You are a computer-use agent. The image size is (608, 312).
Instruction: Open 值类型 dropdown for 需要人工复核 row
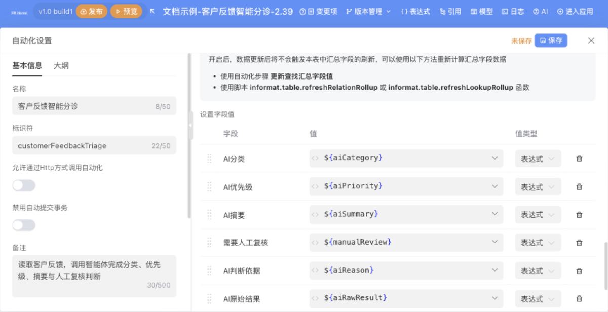tap(538, 243)
